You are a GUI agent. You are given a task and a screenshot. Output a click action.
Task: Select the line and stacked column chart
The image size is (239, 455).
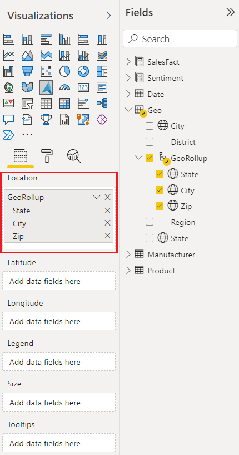pos(64,55)
